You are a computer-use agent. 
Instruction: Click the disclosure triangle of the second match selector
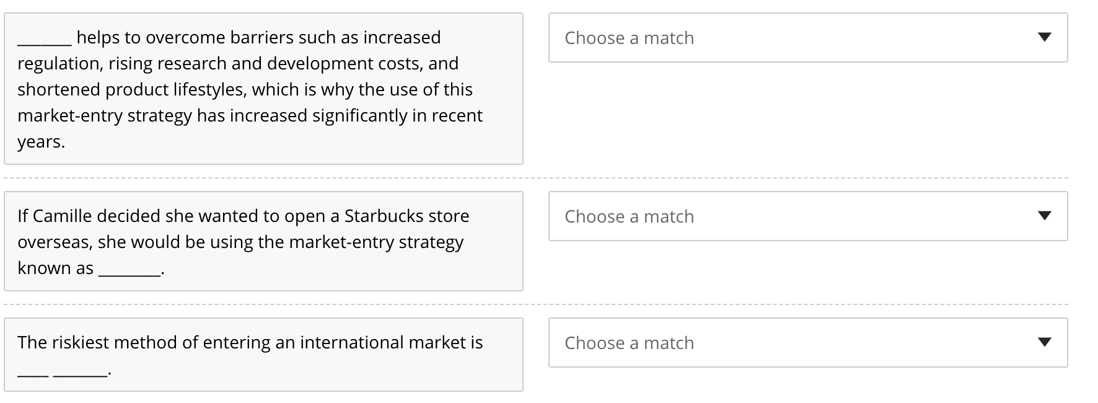point(1045,216)
